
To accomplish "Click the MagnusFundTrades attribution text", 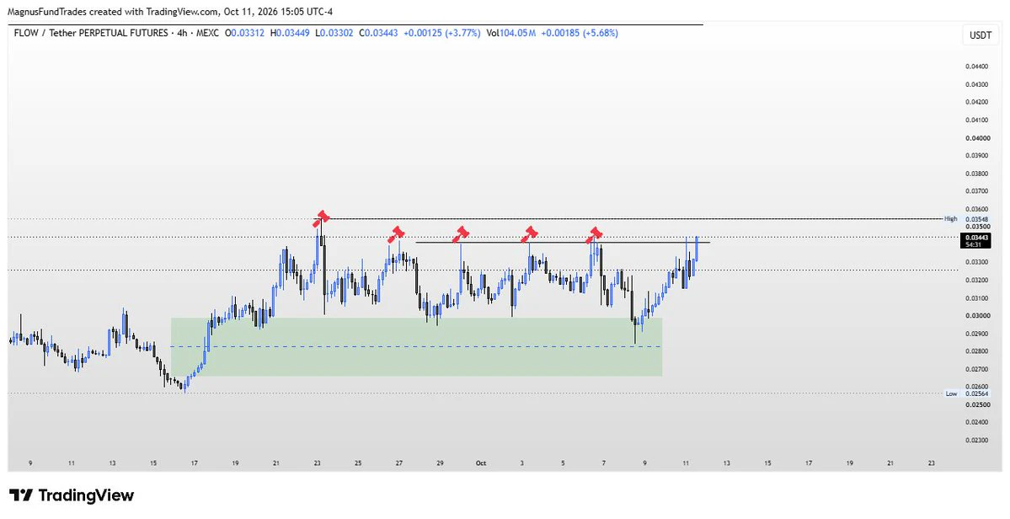I will 45,12.
